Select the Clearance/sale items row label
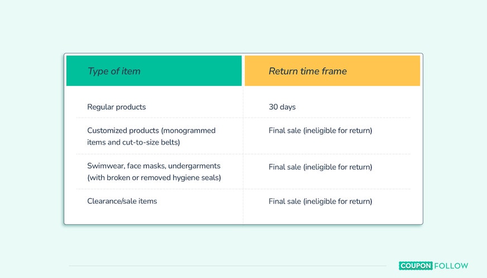Image resolution: width=487 pixels, height=278 pixels. (x=122, y=202)
